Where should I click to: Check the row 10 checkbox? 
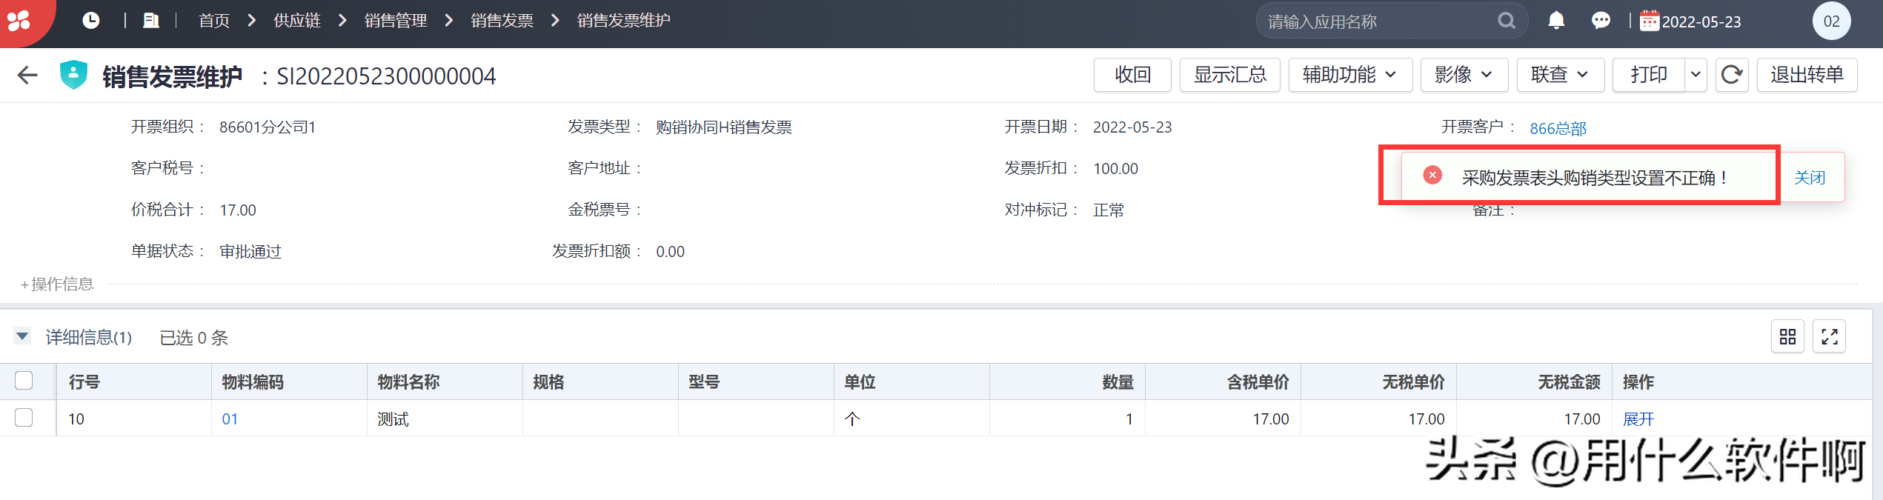pos(24,418)
